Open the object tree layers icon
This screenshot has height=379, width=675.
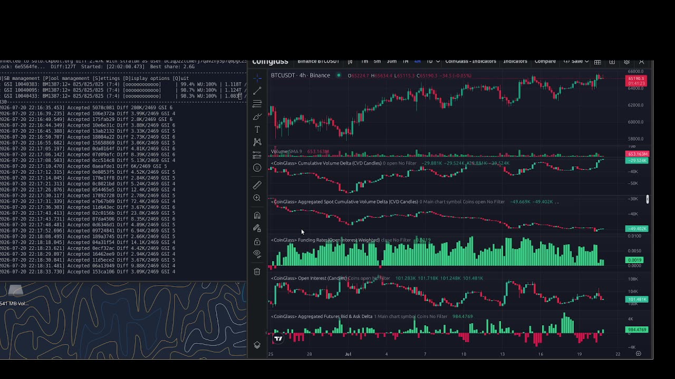click(x=257, y=345)
